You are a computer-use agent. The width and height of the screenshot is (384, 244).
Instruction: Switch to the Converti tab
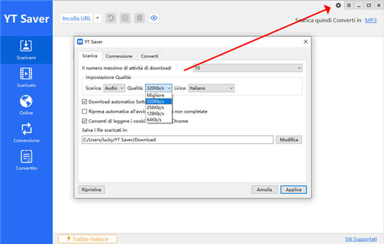coord(150,56)
